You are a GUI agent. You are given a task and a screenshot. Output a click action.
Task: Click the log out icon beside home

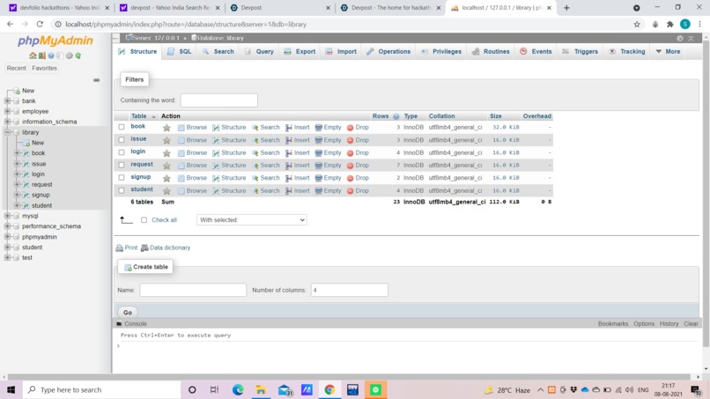41,55
